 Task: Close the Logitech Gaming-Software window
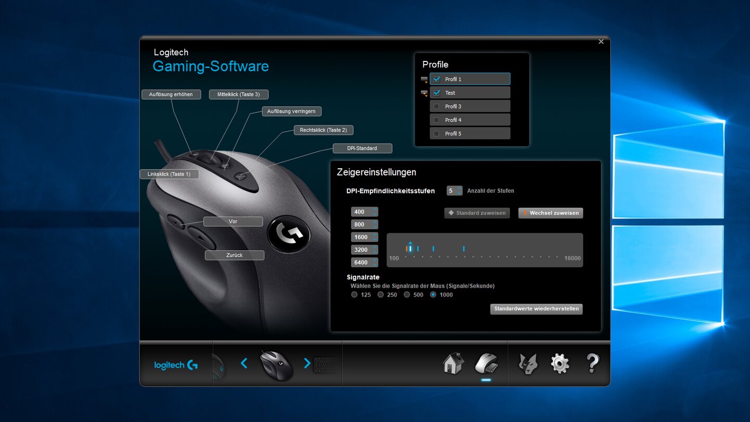click(601, 42)
